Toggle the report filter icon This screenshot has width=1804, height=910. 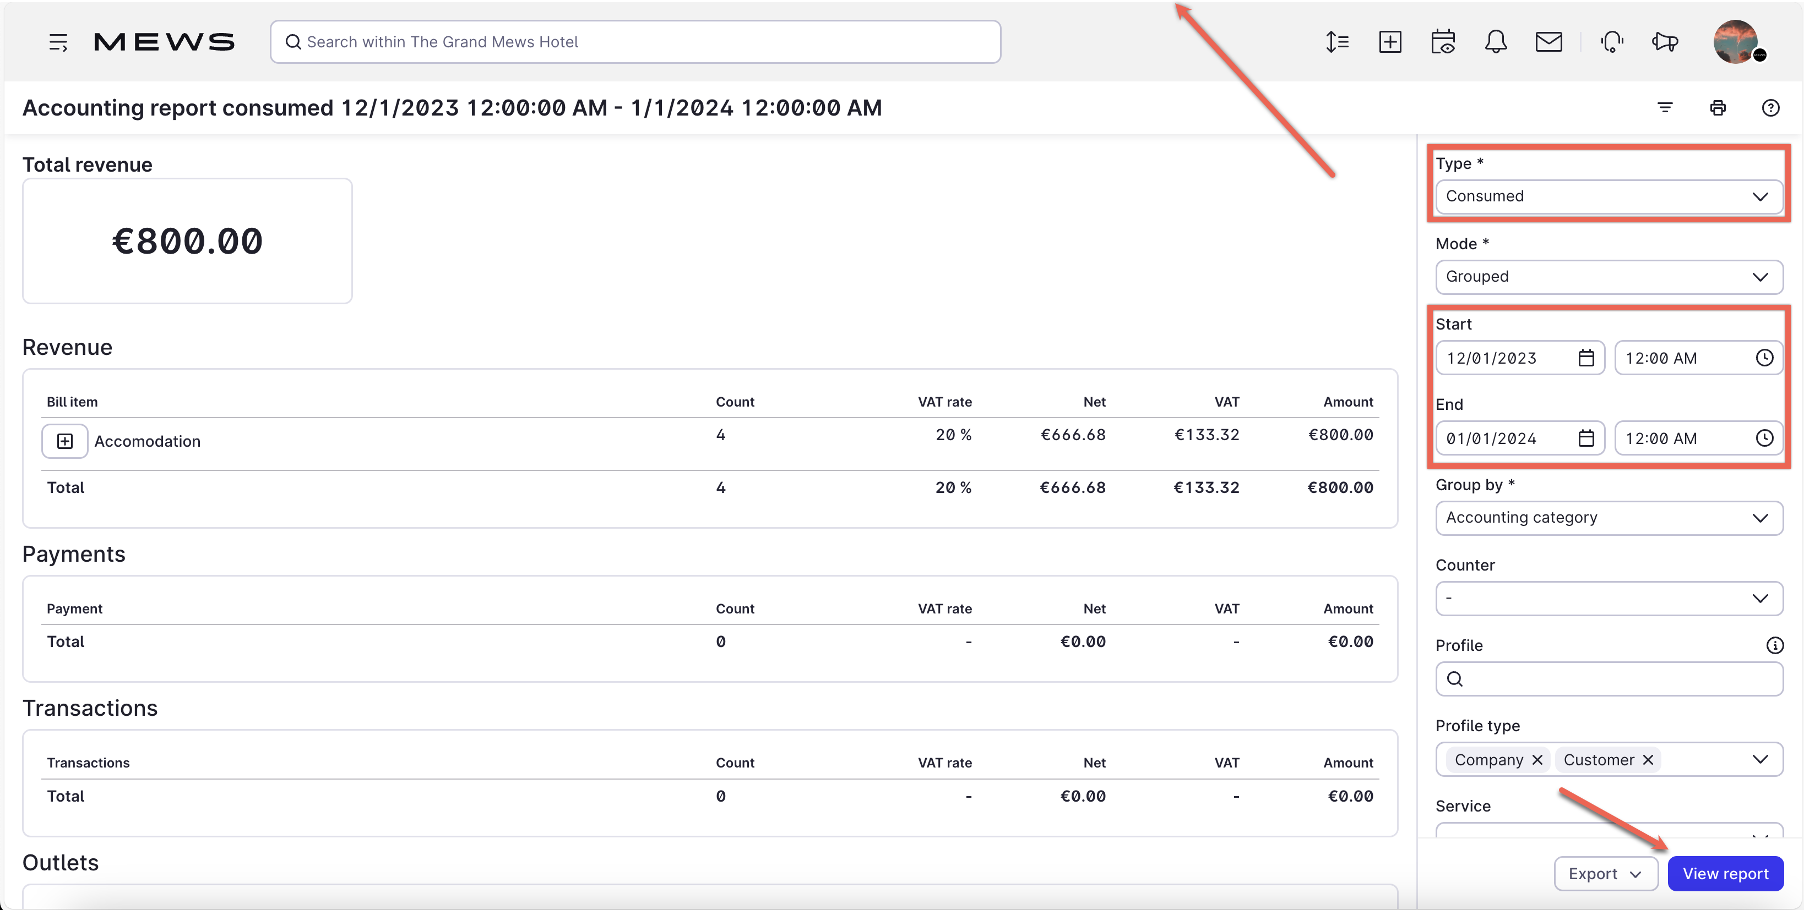pyautogui.click(x=1665, y=108)
